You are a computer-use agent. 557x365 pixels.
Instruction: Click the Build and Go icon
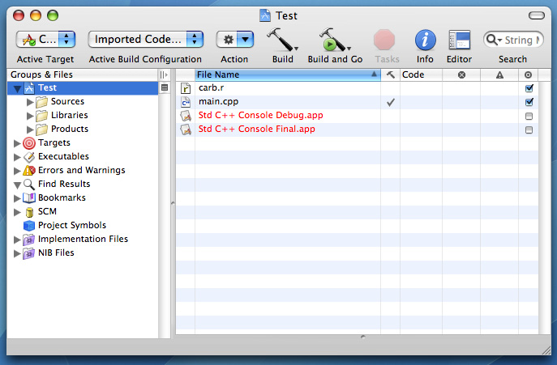(x=333, y=40)
